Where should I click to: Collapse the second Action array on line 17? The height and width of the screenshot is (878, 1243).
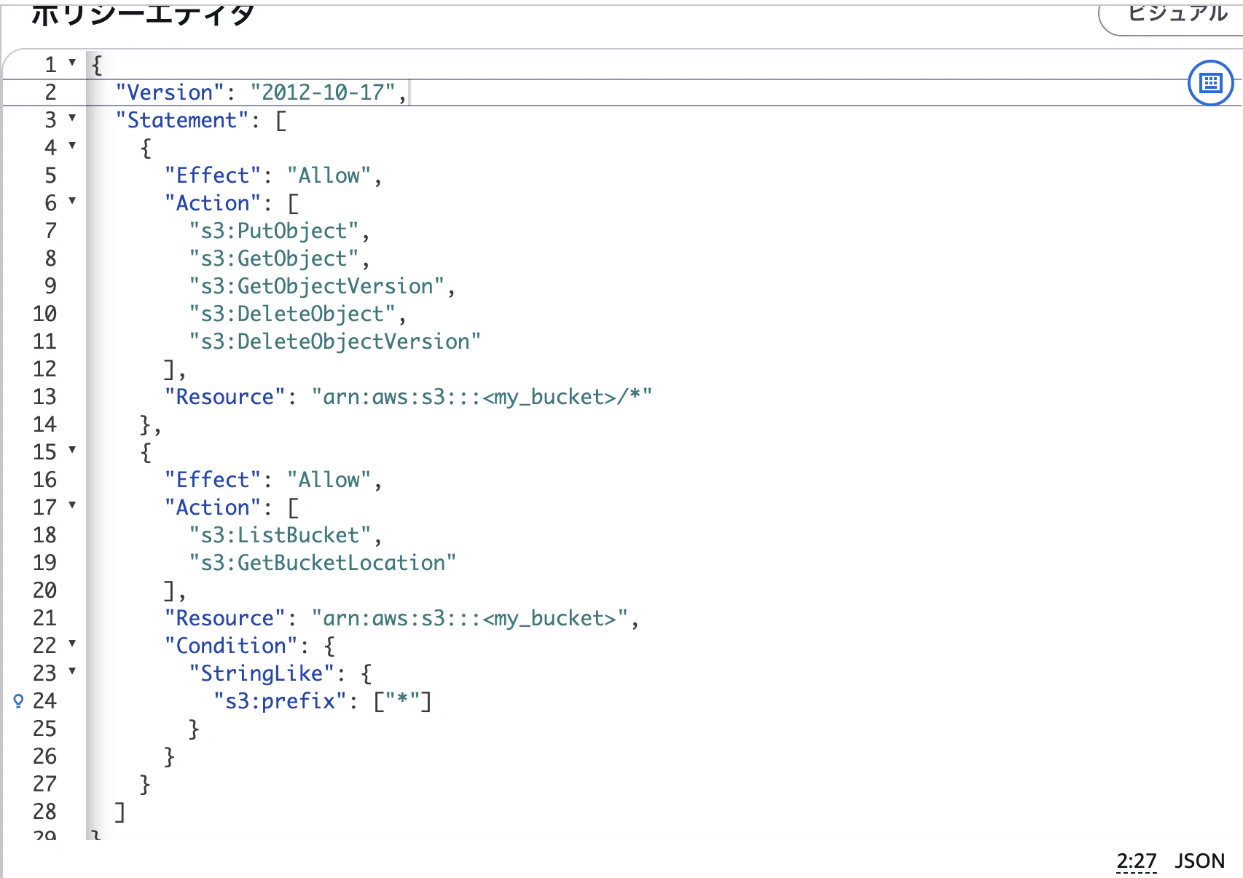[x=72, y=505]
